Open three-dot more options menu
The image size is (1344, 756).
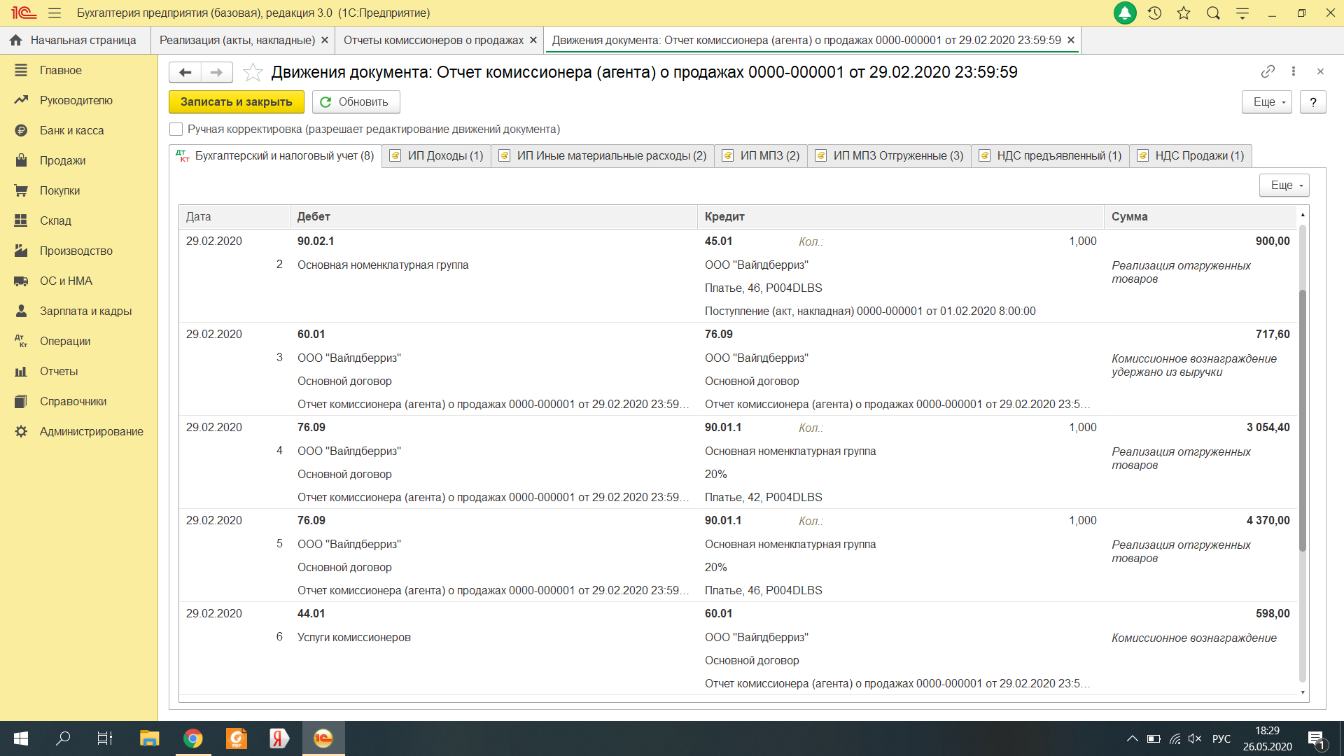pyautogui.click(x=1294, y=71)
